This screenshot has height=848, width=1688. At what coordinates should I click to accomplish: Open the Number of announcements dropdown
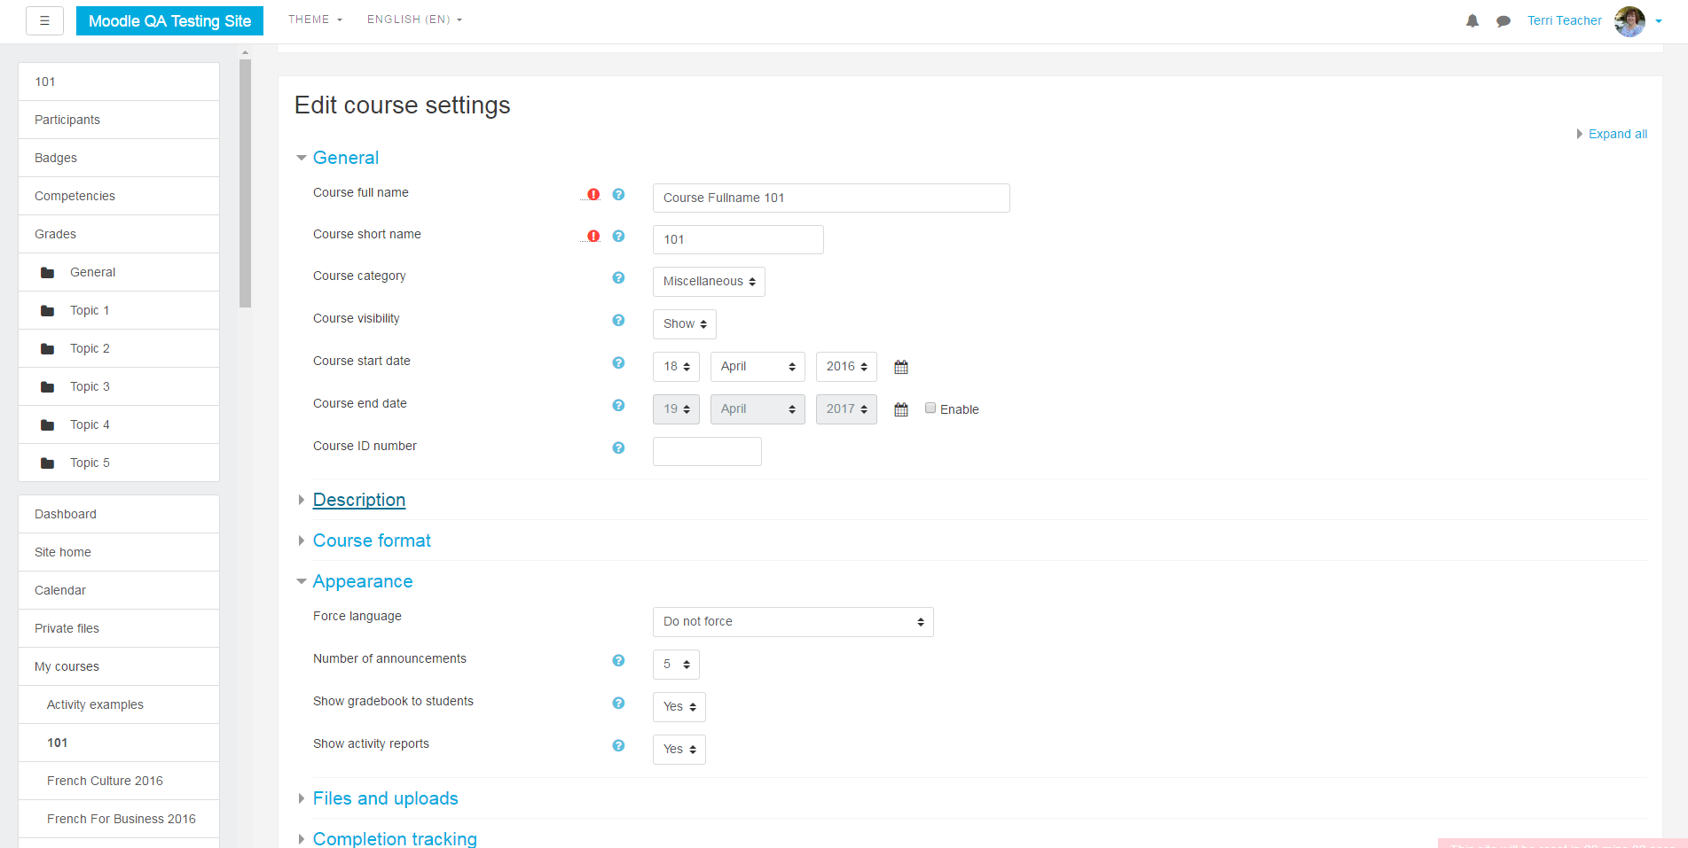pos(676,665)
